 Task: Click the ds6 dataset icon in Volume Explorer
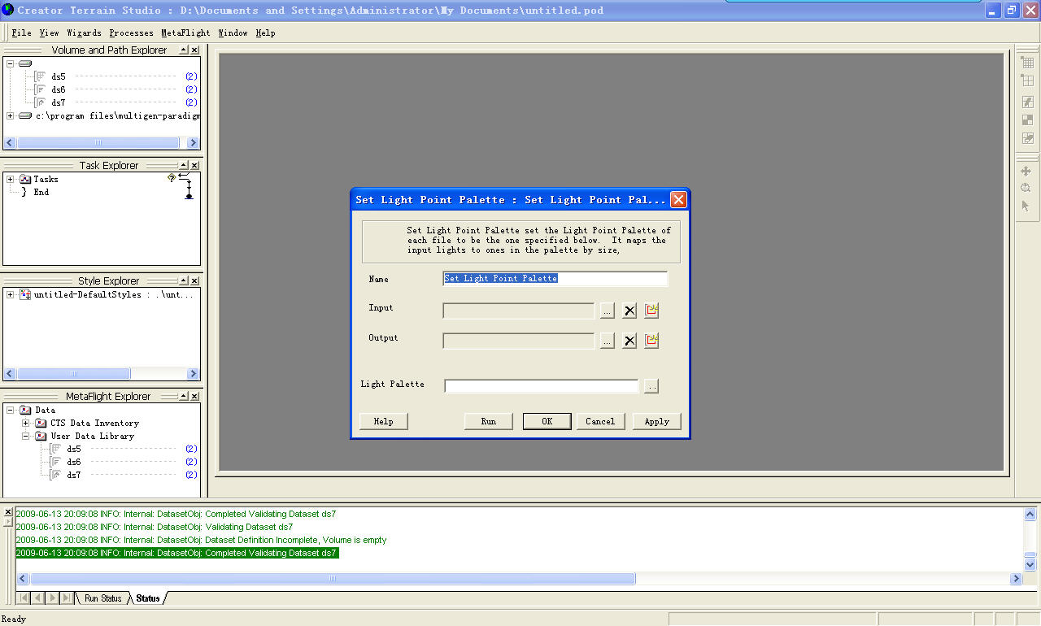[x=41, y=89]
